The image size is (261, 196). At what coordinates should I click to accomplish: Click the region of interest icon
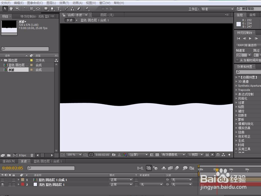click(x=152, y=155)
